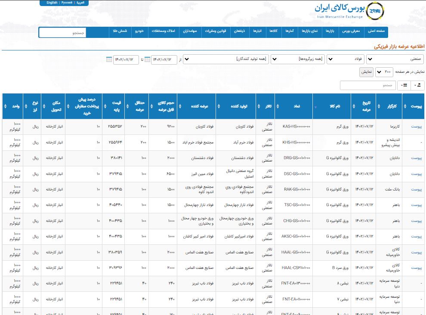The width and height of the screenshot is (426, 315).
Task: Open the پیوست link in the KAS-HS row
Action: point(416,127)
